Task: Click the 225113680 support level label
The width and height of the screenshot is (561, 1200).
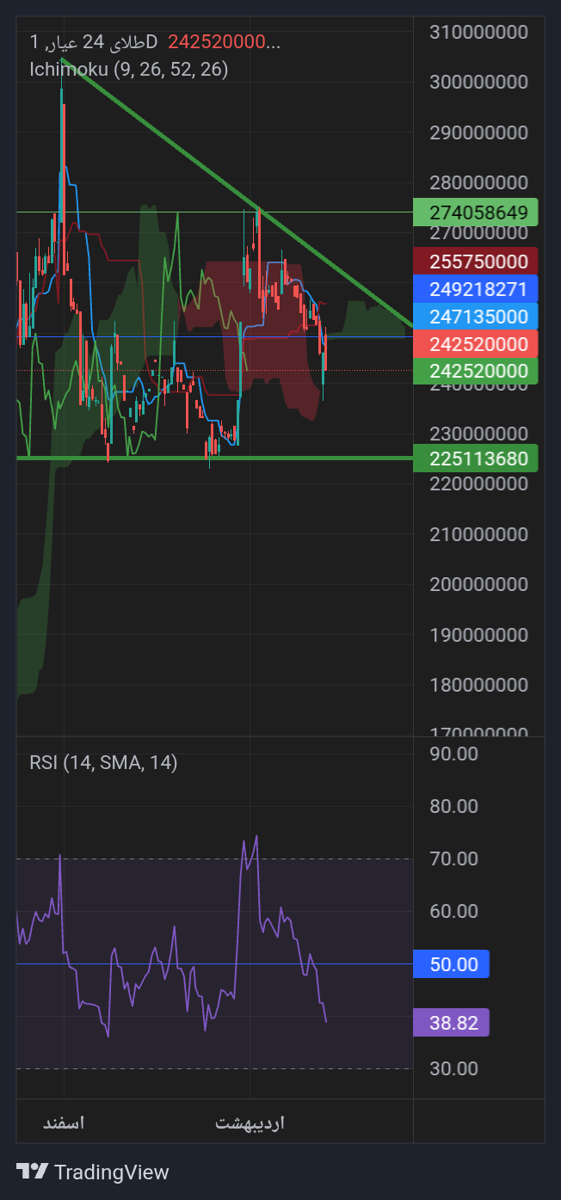Action: coord(476,458)
